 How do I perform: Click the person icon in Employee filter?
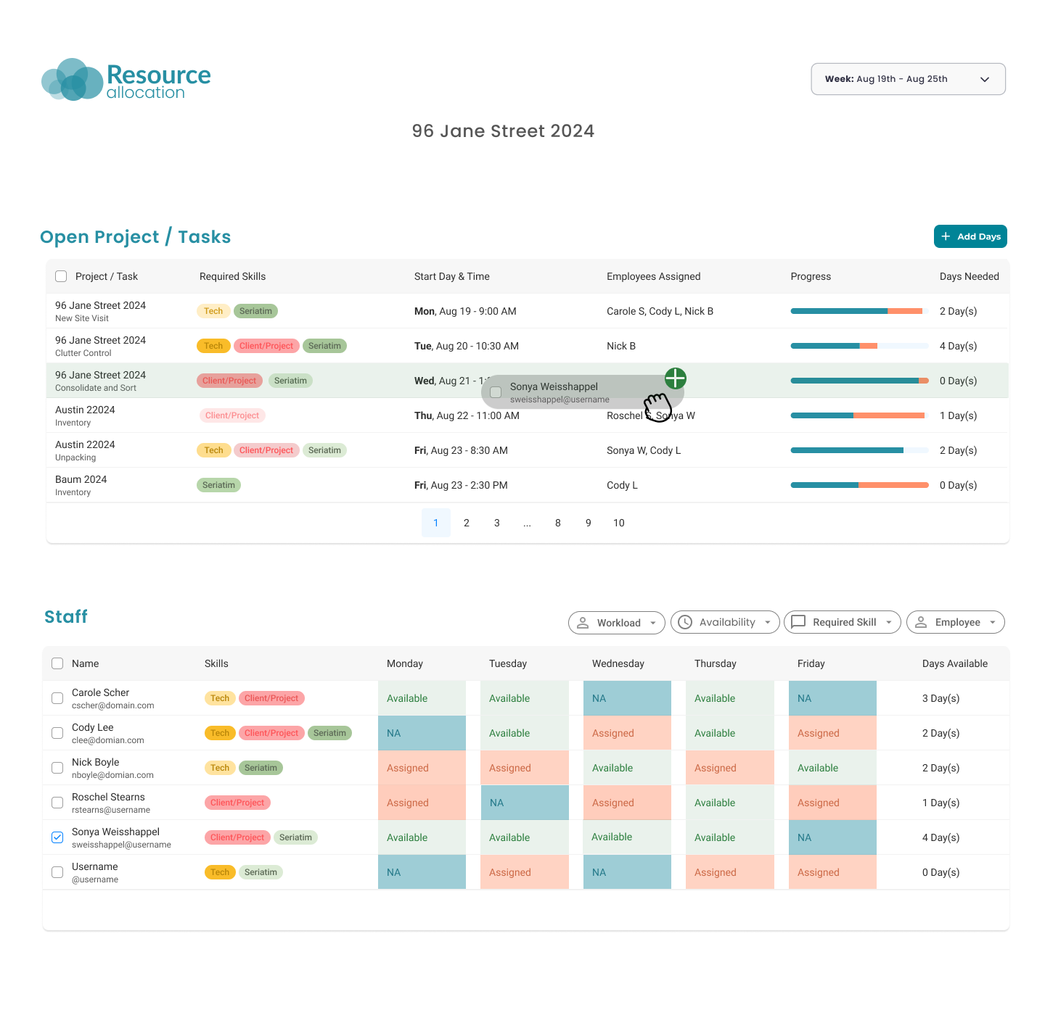[921, 622]
